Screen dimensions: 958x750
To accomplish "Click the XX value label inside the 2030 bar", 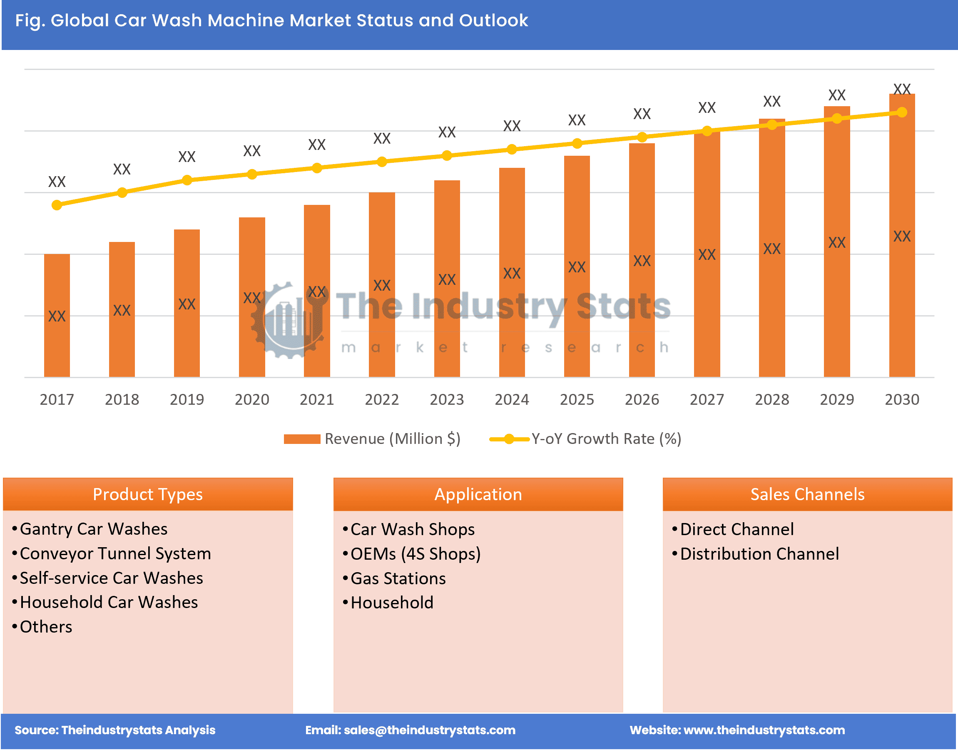I will coord(902,236).
